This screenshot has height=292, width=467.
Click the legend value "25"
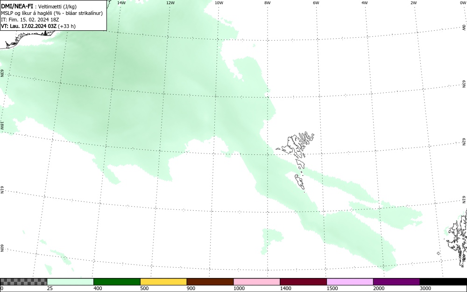tap(50, 288)
